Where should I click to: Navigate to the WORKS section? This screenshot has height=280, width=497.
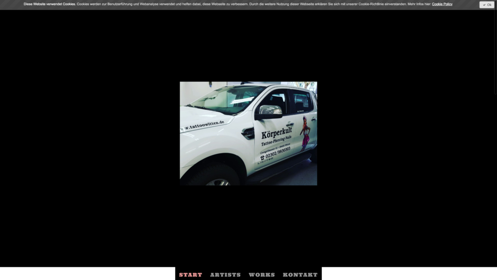(262, 275)
